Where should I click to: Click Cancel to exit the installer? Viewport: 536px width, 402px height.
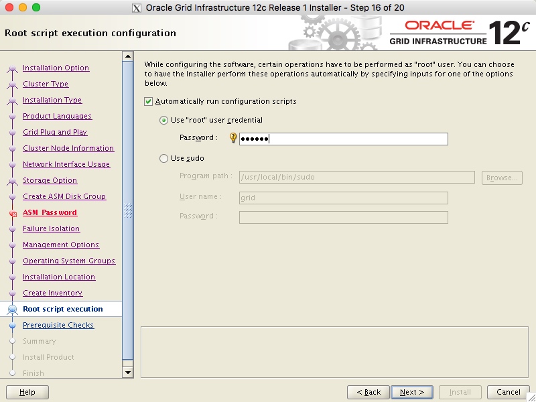coord(507,392)
